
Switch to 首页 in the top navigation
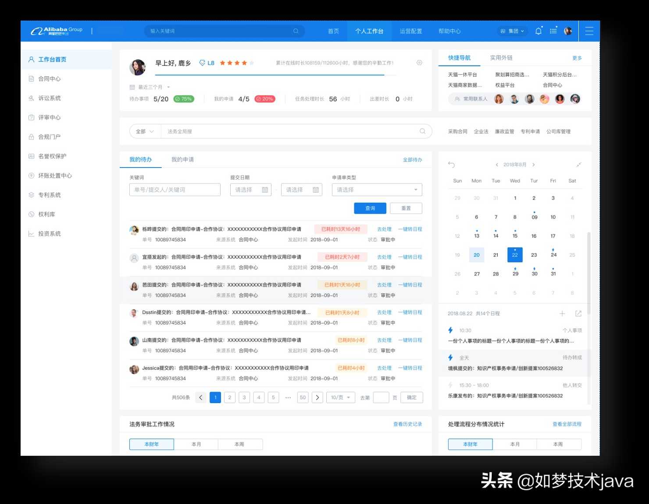(333, 31)
